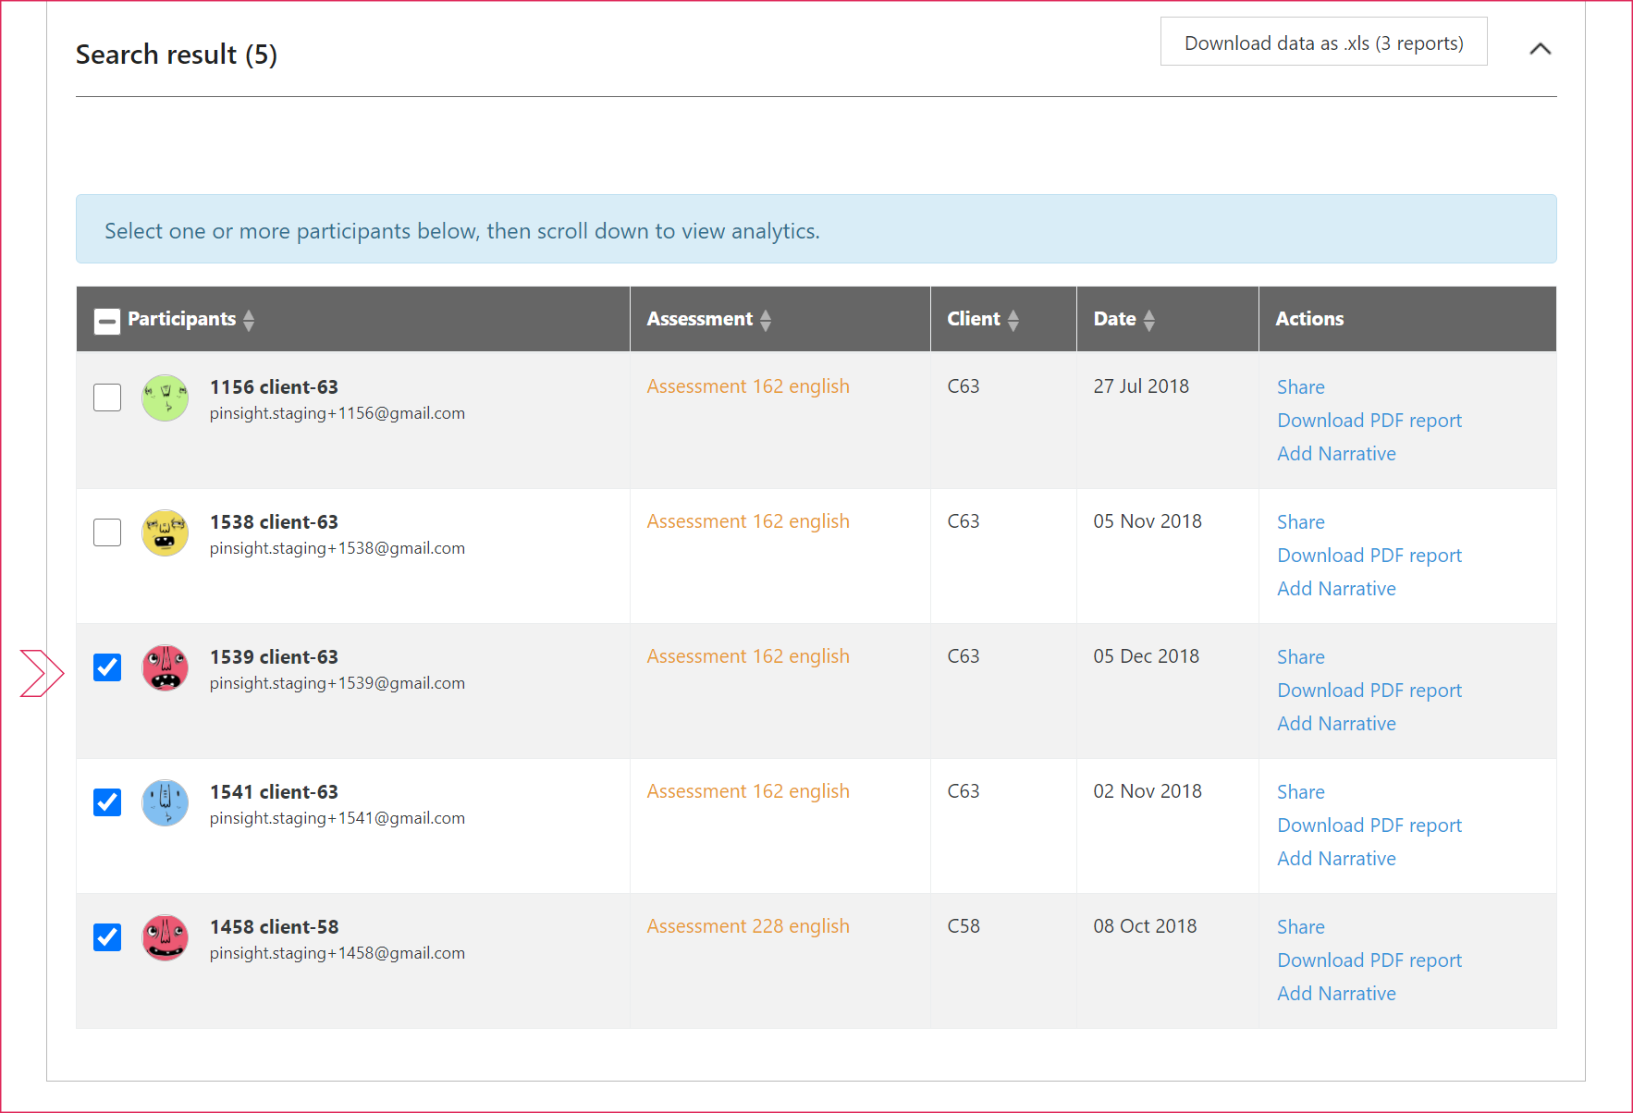Sort the table using the Assessment sort arrows
Image resolution: width=1633 pixels, height=1113 pixels.
(x=766, y=319)
